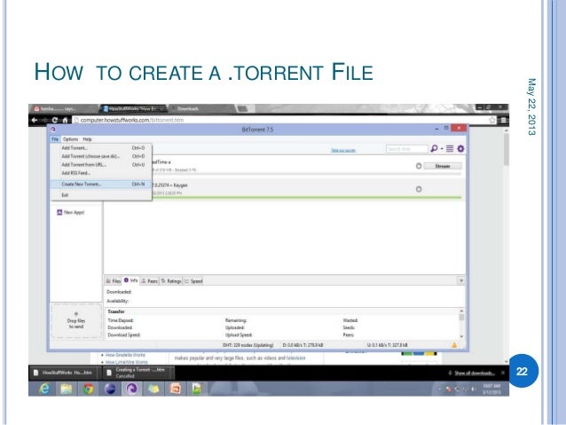Open File Explorer from the taskbar
The width and height of the screenshot is (566, 425).
[66, 389]
